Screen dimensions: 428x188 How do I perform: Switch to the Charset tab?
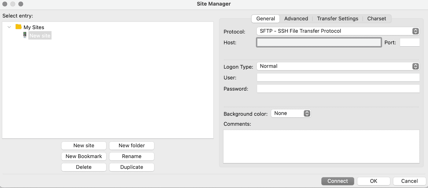click(376, 19)
